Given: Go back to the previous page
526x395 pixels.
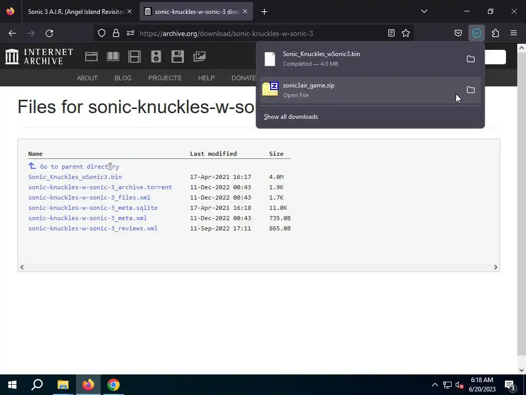Looking at the screenshot, I should (x=12, y=33).
